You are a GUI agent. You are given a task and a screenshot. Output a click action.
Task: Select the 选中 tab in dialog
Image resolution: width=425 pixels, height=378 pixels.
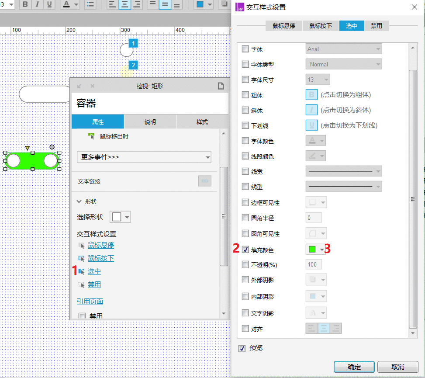coord(352,26)
